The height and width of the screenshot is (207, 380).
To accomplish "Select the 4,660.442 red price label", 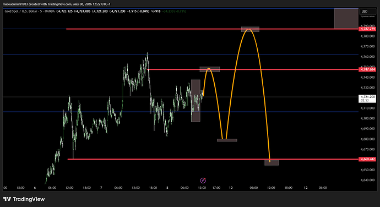I will point(367,159).
